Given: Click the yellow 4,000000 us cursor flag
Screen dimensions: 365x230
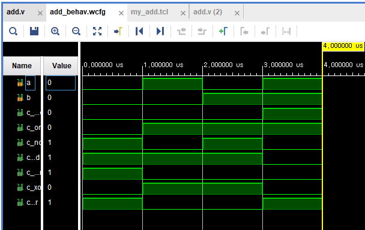Looking at the screenshot, I should point(343,46).
